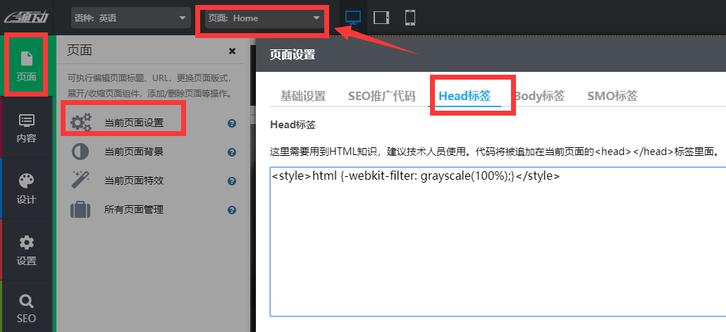Open the SEO search section
This screenshot has width=726, height=332.
(x=26, y=309)
